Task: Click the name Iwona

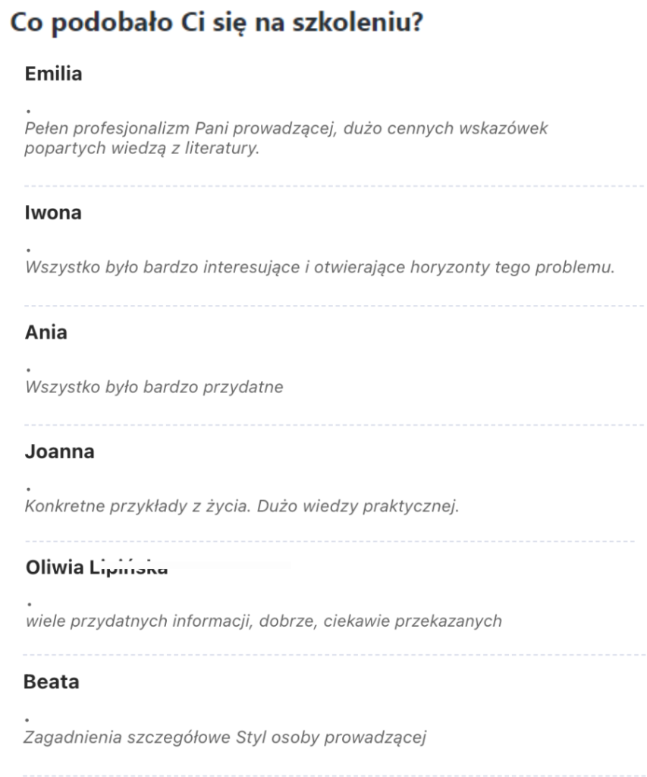Action: coord(52,213)
